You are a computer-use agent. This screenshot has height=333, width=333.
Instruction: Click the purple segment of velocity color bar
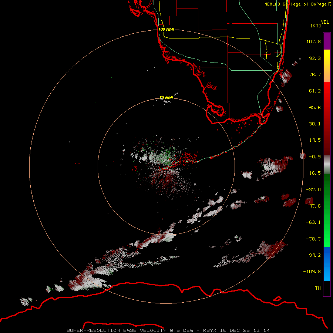pos(327,41)
